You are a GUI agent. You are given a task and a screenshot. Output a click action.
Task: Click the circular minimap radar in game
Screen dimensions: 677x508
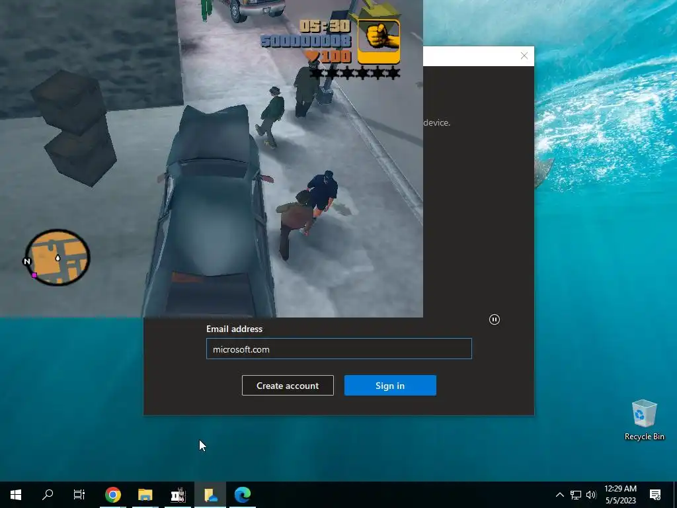[58, 257]
